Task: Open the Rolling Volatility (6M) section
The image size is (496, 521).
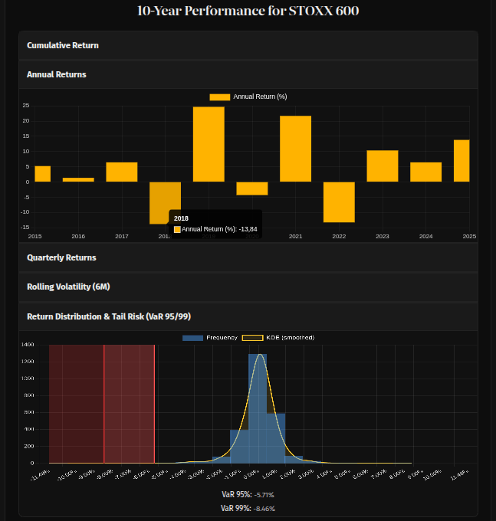Action: click(68, 287)
